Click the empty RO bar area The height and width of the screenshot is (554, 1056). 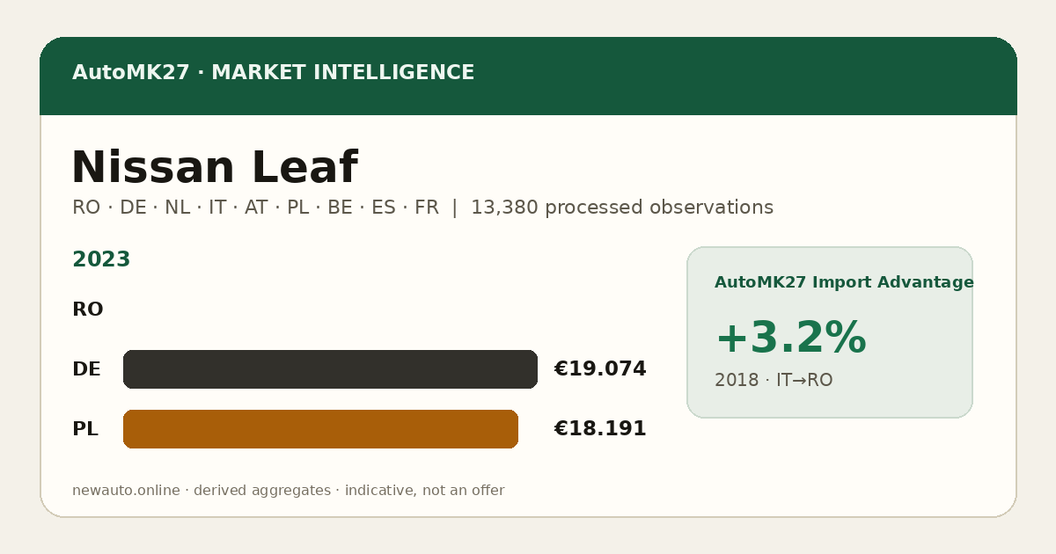coord(330,310)
